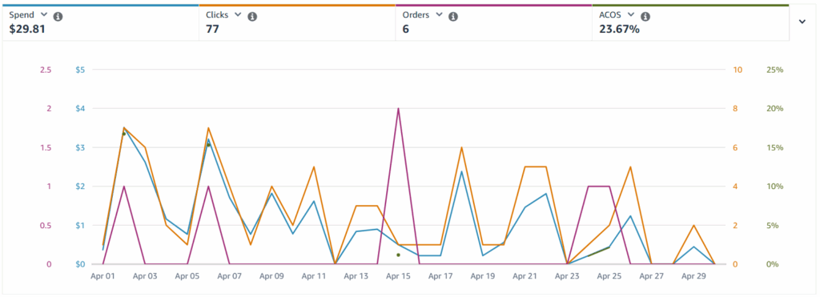Click the Apr 09 x-axis label

pyautogui.click(x=271, y=275)
